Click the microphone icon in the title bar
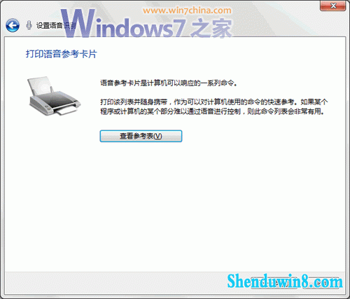The height and width of the screenshot is (299, 350). tap(29, 25)
